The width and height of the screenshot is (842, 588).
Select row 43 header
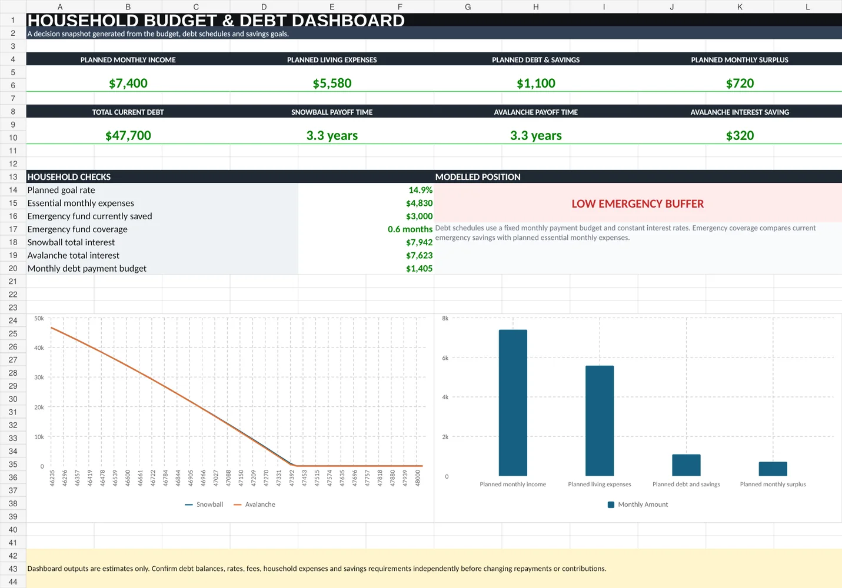(x=13, y=569)
